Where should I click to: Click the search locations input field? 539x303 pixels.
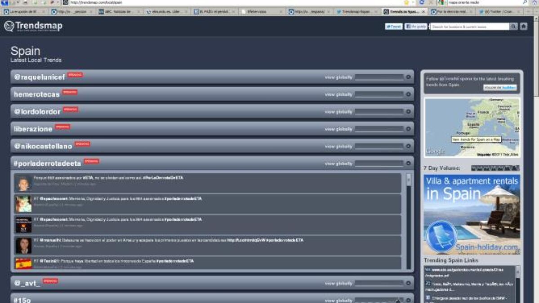pos(469,27)
